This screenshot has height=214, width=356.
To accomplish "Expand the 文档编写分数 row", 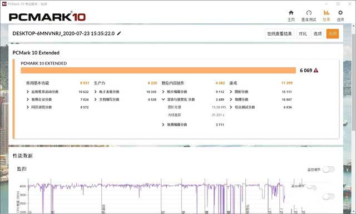I will coord(95,99).
